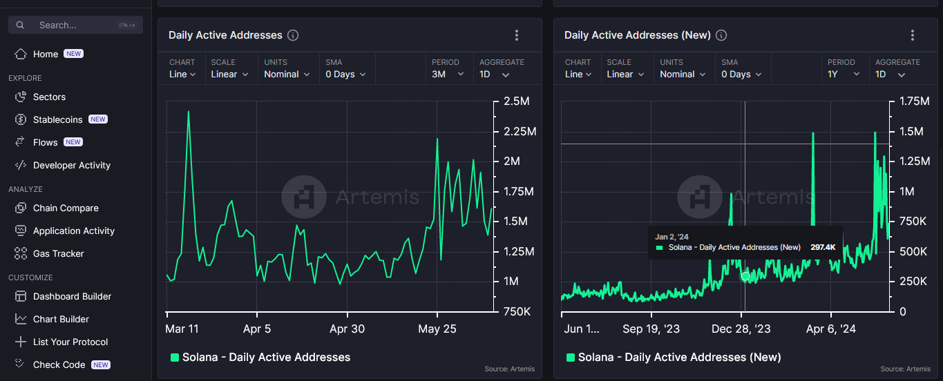Open Sectors pie chart icon
This screenshot has height=381, width=943.
click(x=20, y=97)
